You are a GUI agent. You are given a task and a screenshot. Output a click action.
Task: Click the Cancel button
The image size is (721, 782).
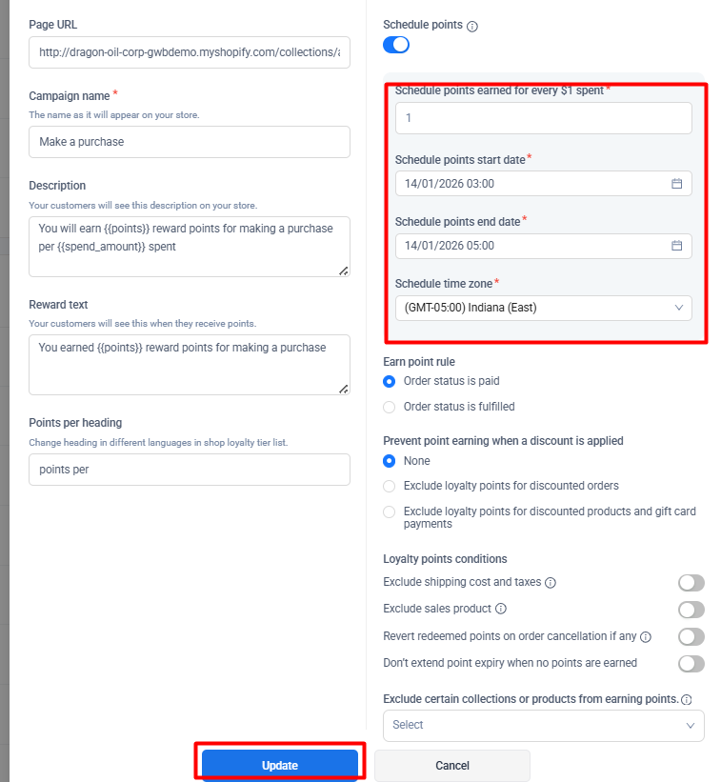pos(451,766)
